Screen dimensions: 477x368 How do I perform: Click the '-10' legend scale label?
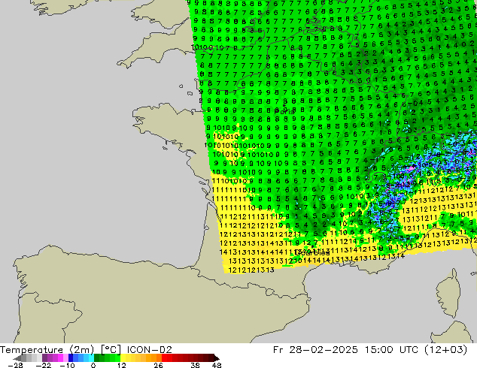pos(67,365)
